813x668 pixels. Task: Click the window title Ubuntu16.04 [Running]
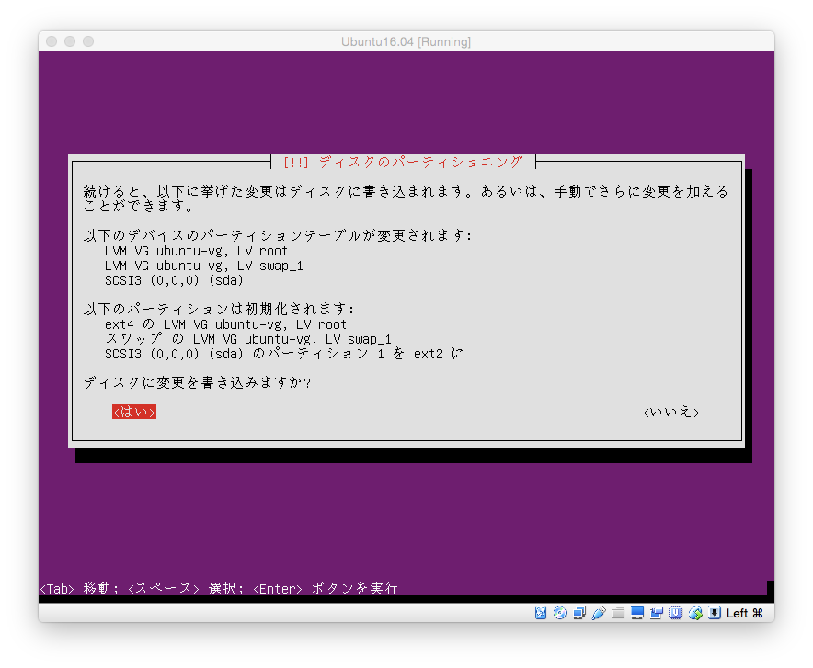(x=406, y=41)
